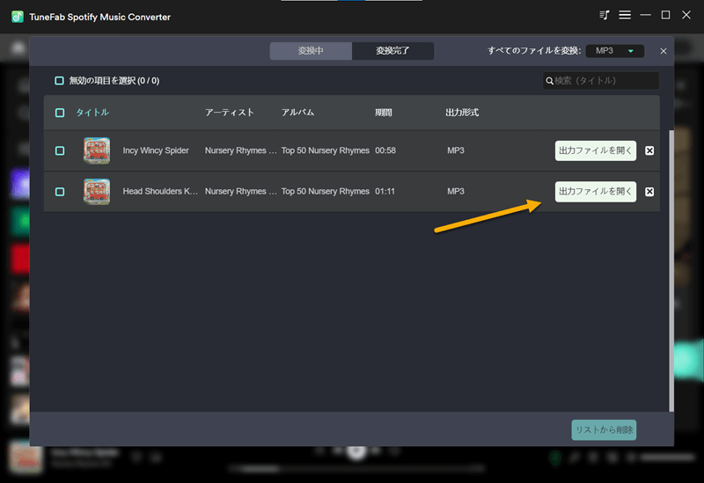Image resolution: width=704 pixels, height=483 pixels.
Task: Focus the title search field
Action: tap(601, 81)
